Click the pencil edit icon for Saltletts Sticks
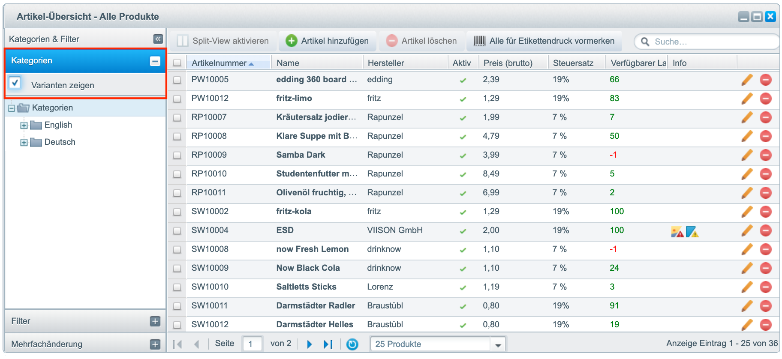 747,287
